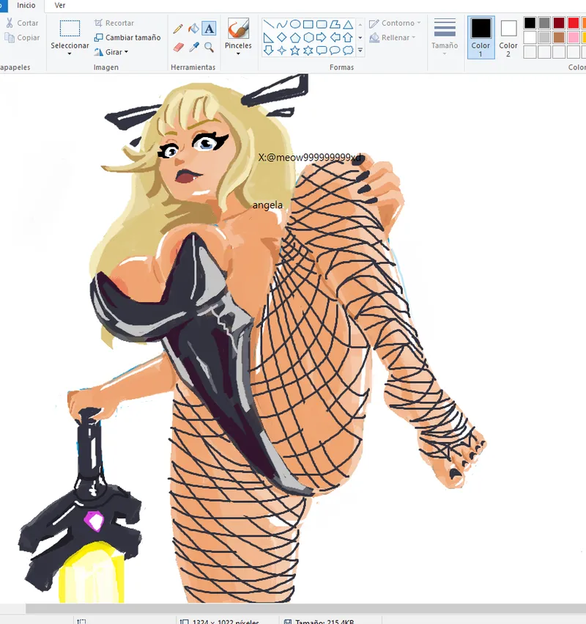The height and width of the screenshot is (624, 586).
Task: Activate the Color 2 background box
Action: point(508,37)
